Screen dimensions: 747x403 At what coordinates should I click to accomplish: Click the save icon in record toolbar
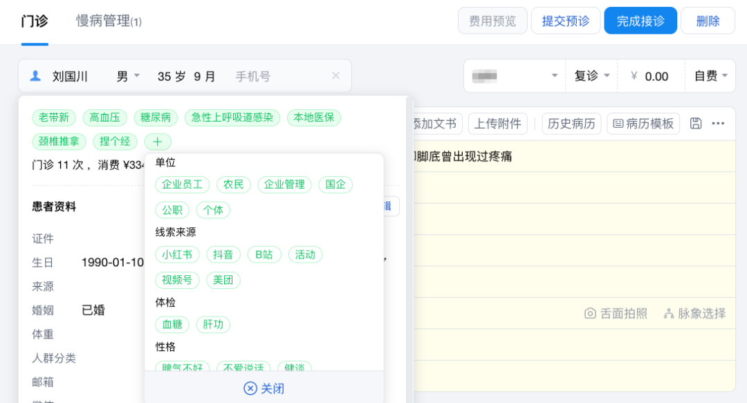pyautogui.click(x=696, y=124)
